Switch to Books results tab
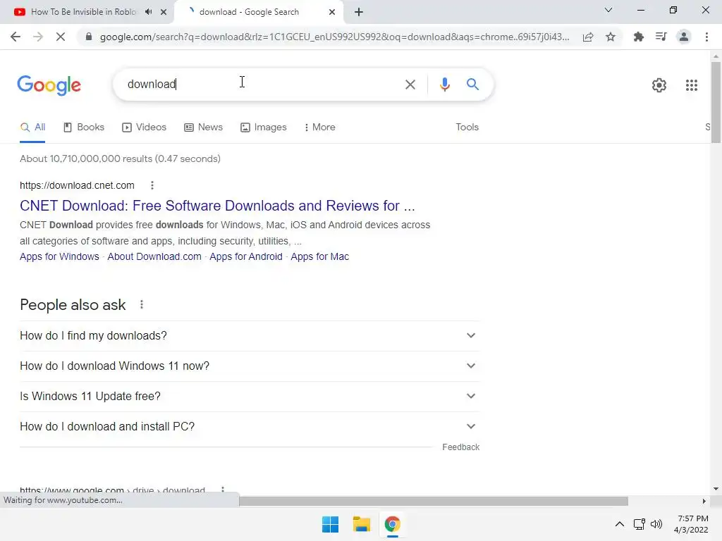This screenshot has width=722, height=541. pos(84,128)
